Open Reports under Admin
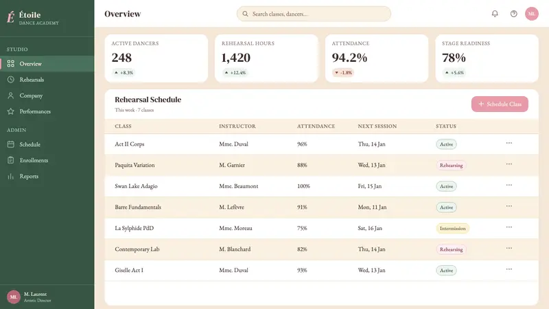The image size is (549, 309). point(47,176)
